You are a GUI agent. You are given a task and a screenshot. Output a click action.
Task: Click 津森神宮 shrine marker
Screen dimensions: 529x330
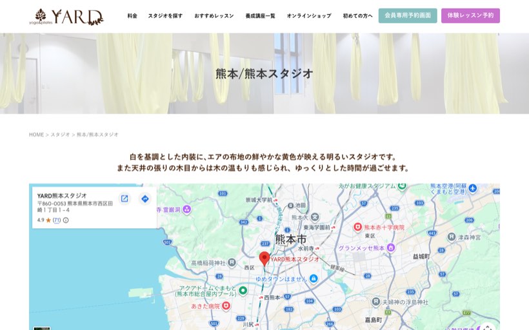click(x=452, y=237)
